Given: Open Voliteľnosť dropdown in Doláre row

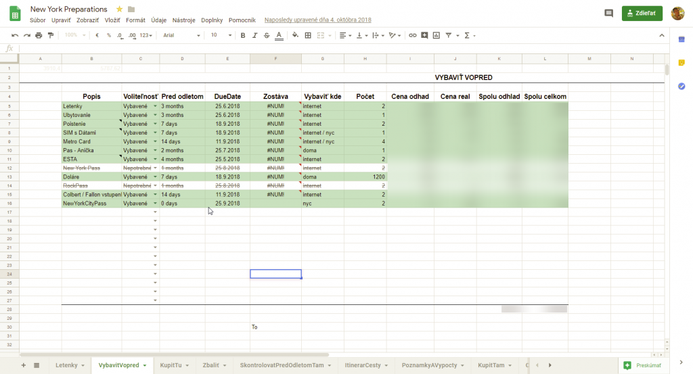Looking at the screenshot, I should point(155,177).
